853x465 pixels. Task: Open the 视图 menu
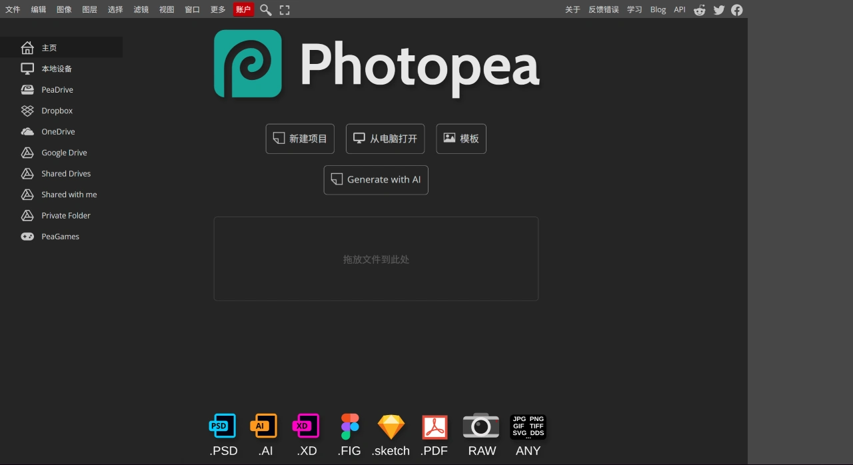(x=167, y=9)
